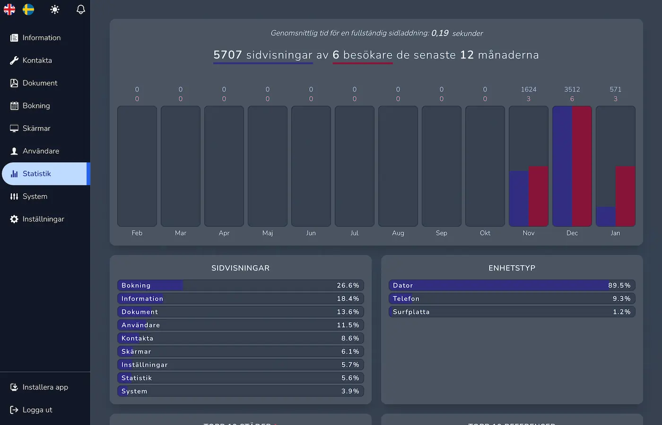Toggle light theme with sun icon
This screenshot has width=662, height=425.
55,9
